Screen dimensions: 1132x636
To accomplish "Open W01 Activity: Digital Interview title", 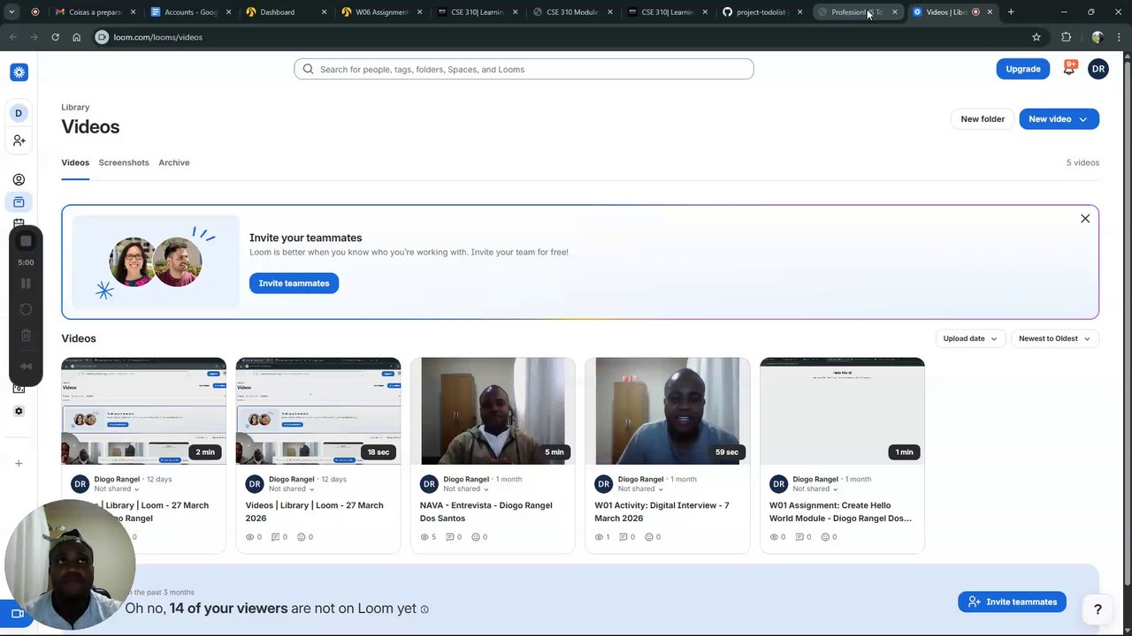I will click(x=662, y=511).
